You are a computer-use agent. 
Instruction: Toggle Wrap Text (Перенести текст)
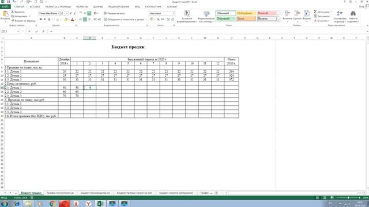coord(114,13)
